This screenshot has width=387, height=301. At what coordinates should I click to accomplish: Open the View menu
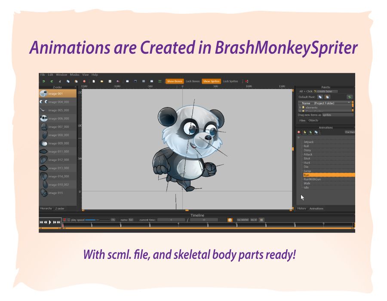[86, 74]
